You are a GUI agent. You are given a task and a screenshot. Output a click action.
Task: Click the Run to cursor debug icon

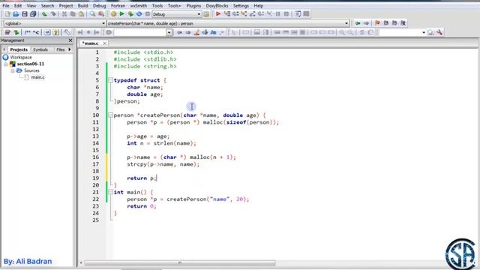click(227, 14)
